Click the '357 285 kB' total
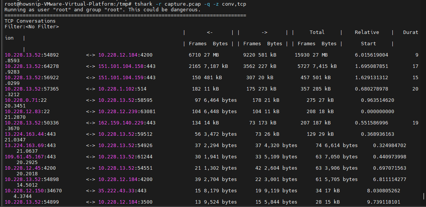This screenshot has width=426, height=207. pos(315,89)
